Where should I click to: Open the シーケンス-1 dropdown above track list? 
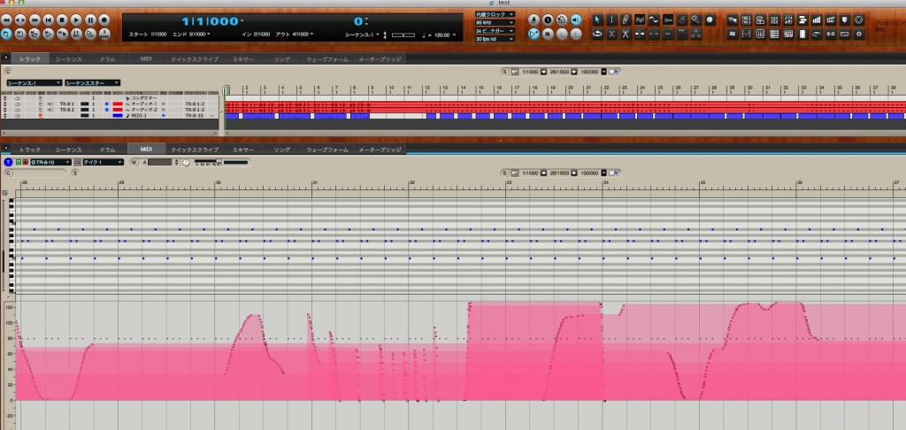35,83
